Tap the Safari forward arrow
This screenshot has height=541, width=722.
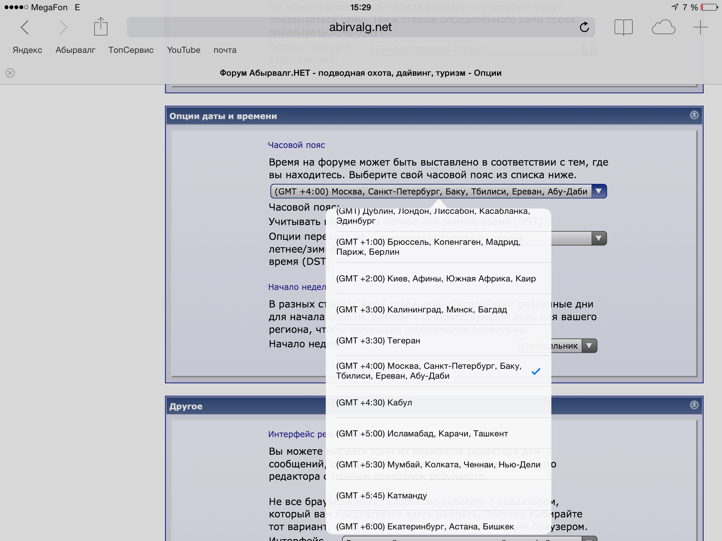(63, 27)
